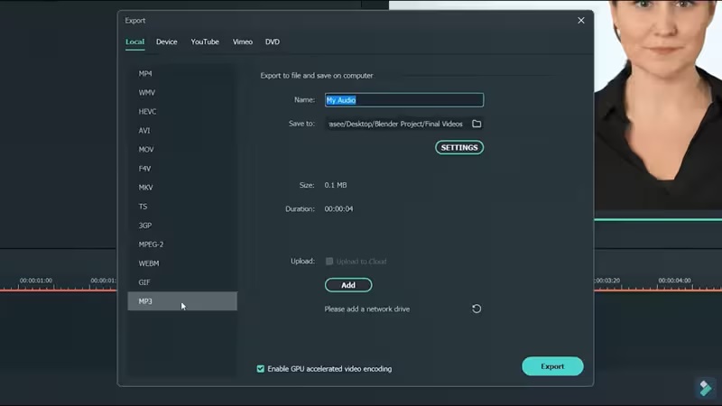Click timeline ruler mark 00:00:04:00
Viewport: 722px width, 406px height.
pos(674,281)
